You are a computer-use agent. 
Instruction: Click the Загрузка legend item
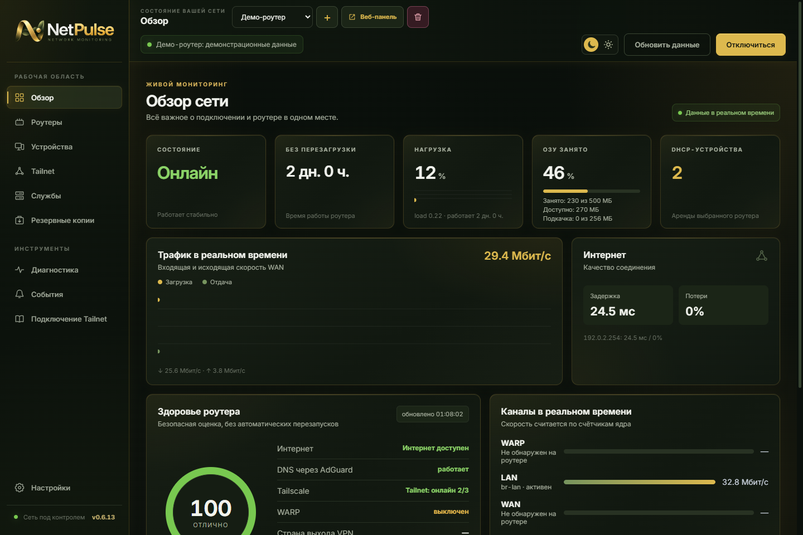175,282
